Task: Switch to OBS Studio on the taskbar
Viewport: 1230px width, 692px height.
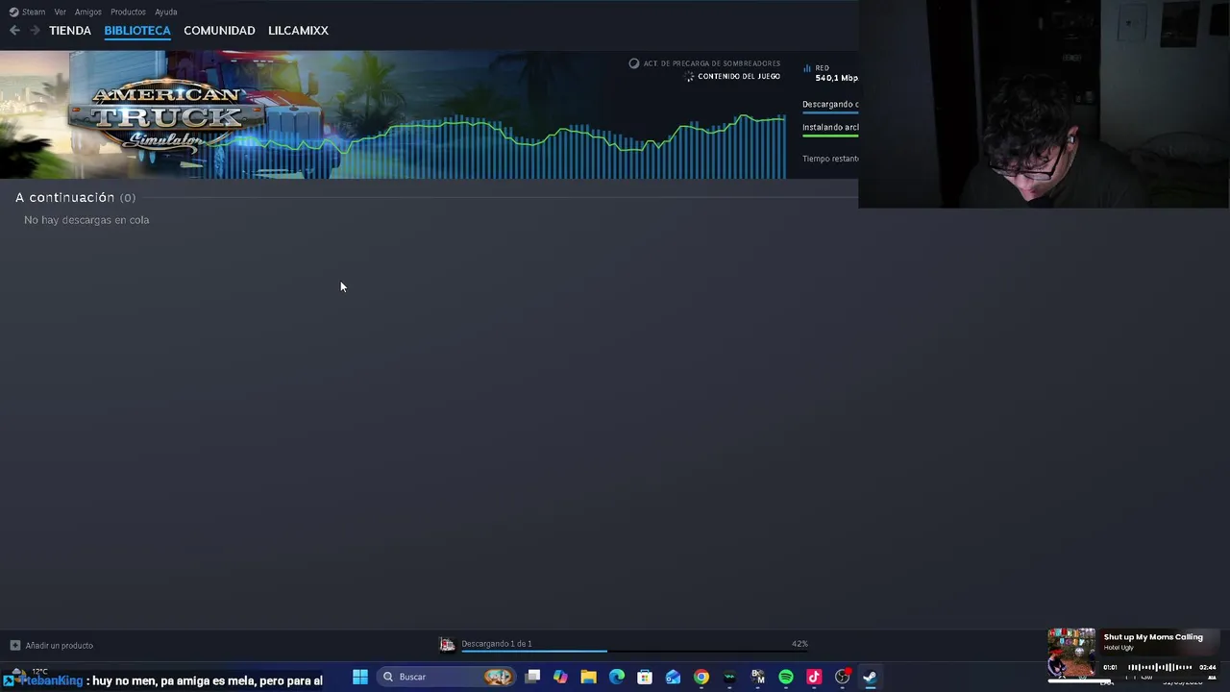Action: pyautogui.click(x=843, y=677)
